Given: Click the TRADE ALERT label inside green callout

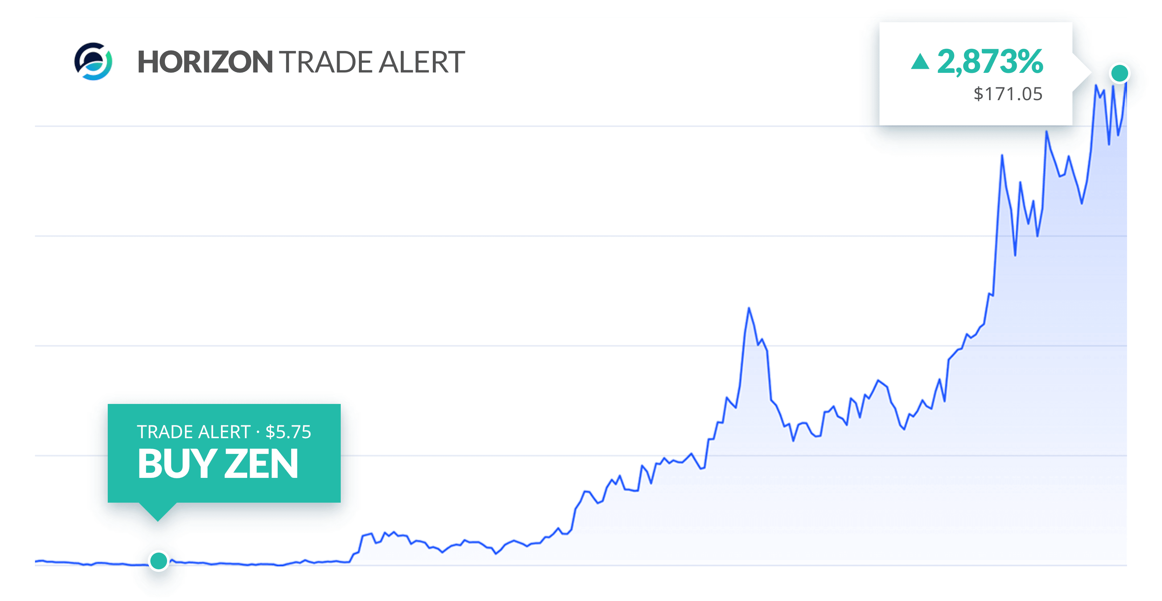Looking at the screenshot, I should tap(194, 432).
